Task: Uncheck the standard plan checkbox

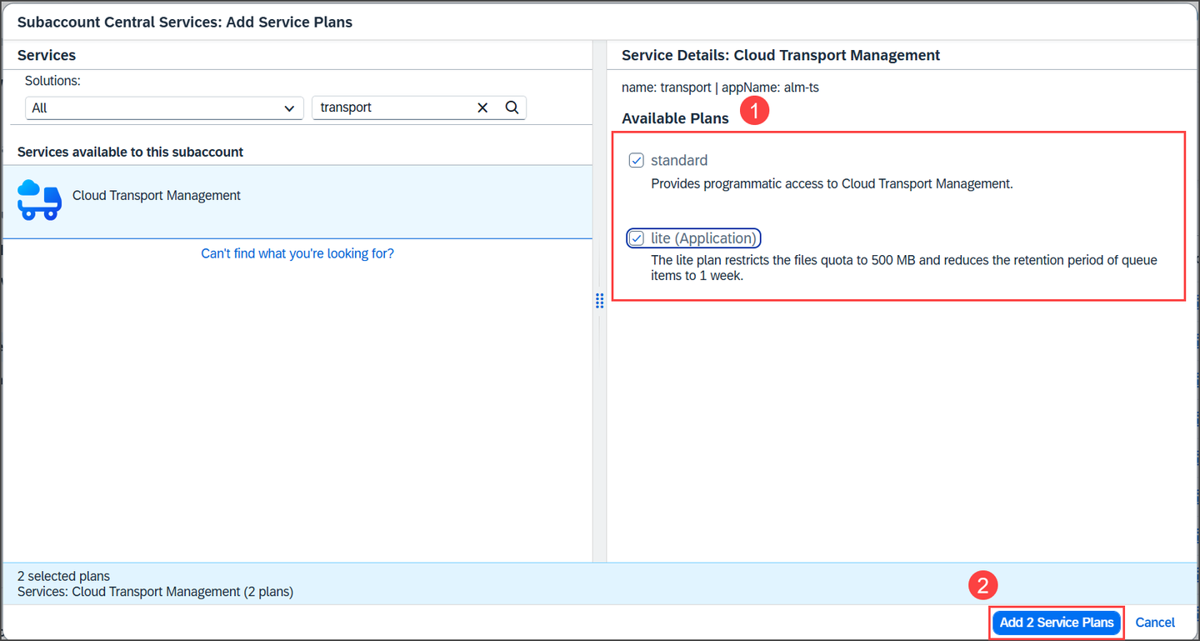Action: tap(637, 160)
